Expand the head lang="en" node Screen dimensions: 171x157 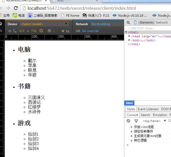click(129, 36)
